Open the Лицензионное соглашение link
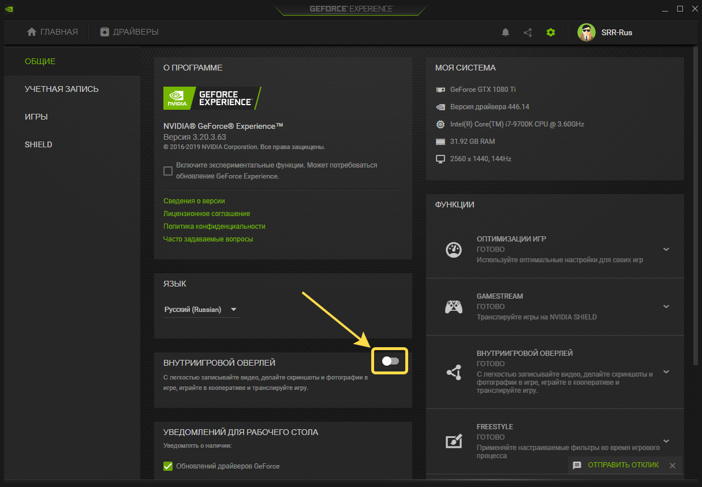Viewport: 702px width, 487px height. point(207,214)
